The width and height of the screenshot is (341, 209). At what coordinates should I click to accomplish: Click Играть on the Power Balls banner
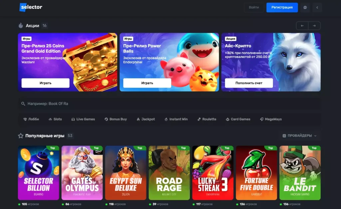pos(147,83)
